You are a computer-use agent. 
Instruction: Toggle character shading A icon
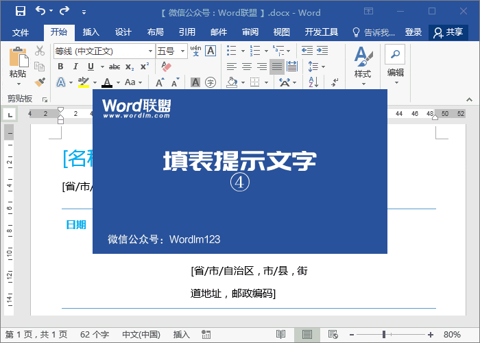195,82
